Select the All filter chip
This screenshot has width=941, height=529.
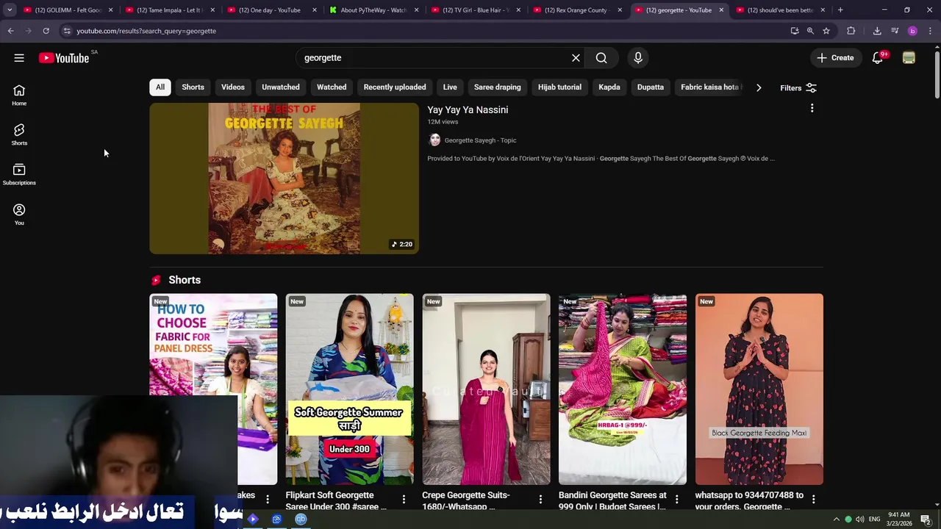(x=160, y=87)
